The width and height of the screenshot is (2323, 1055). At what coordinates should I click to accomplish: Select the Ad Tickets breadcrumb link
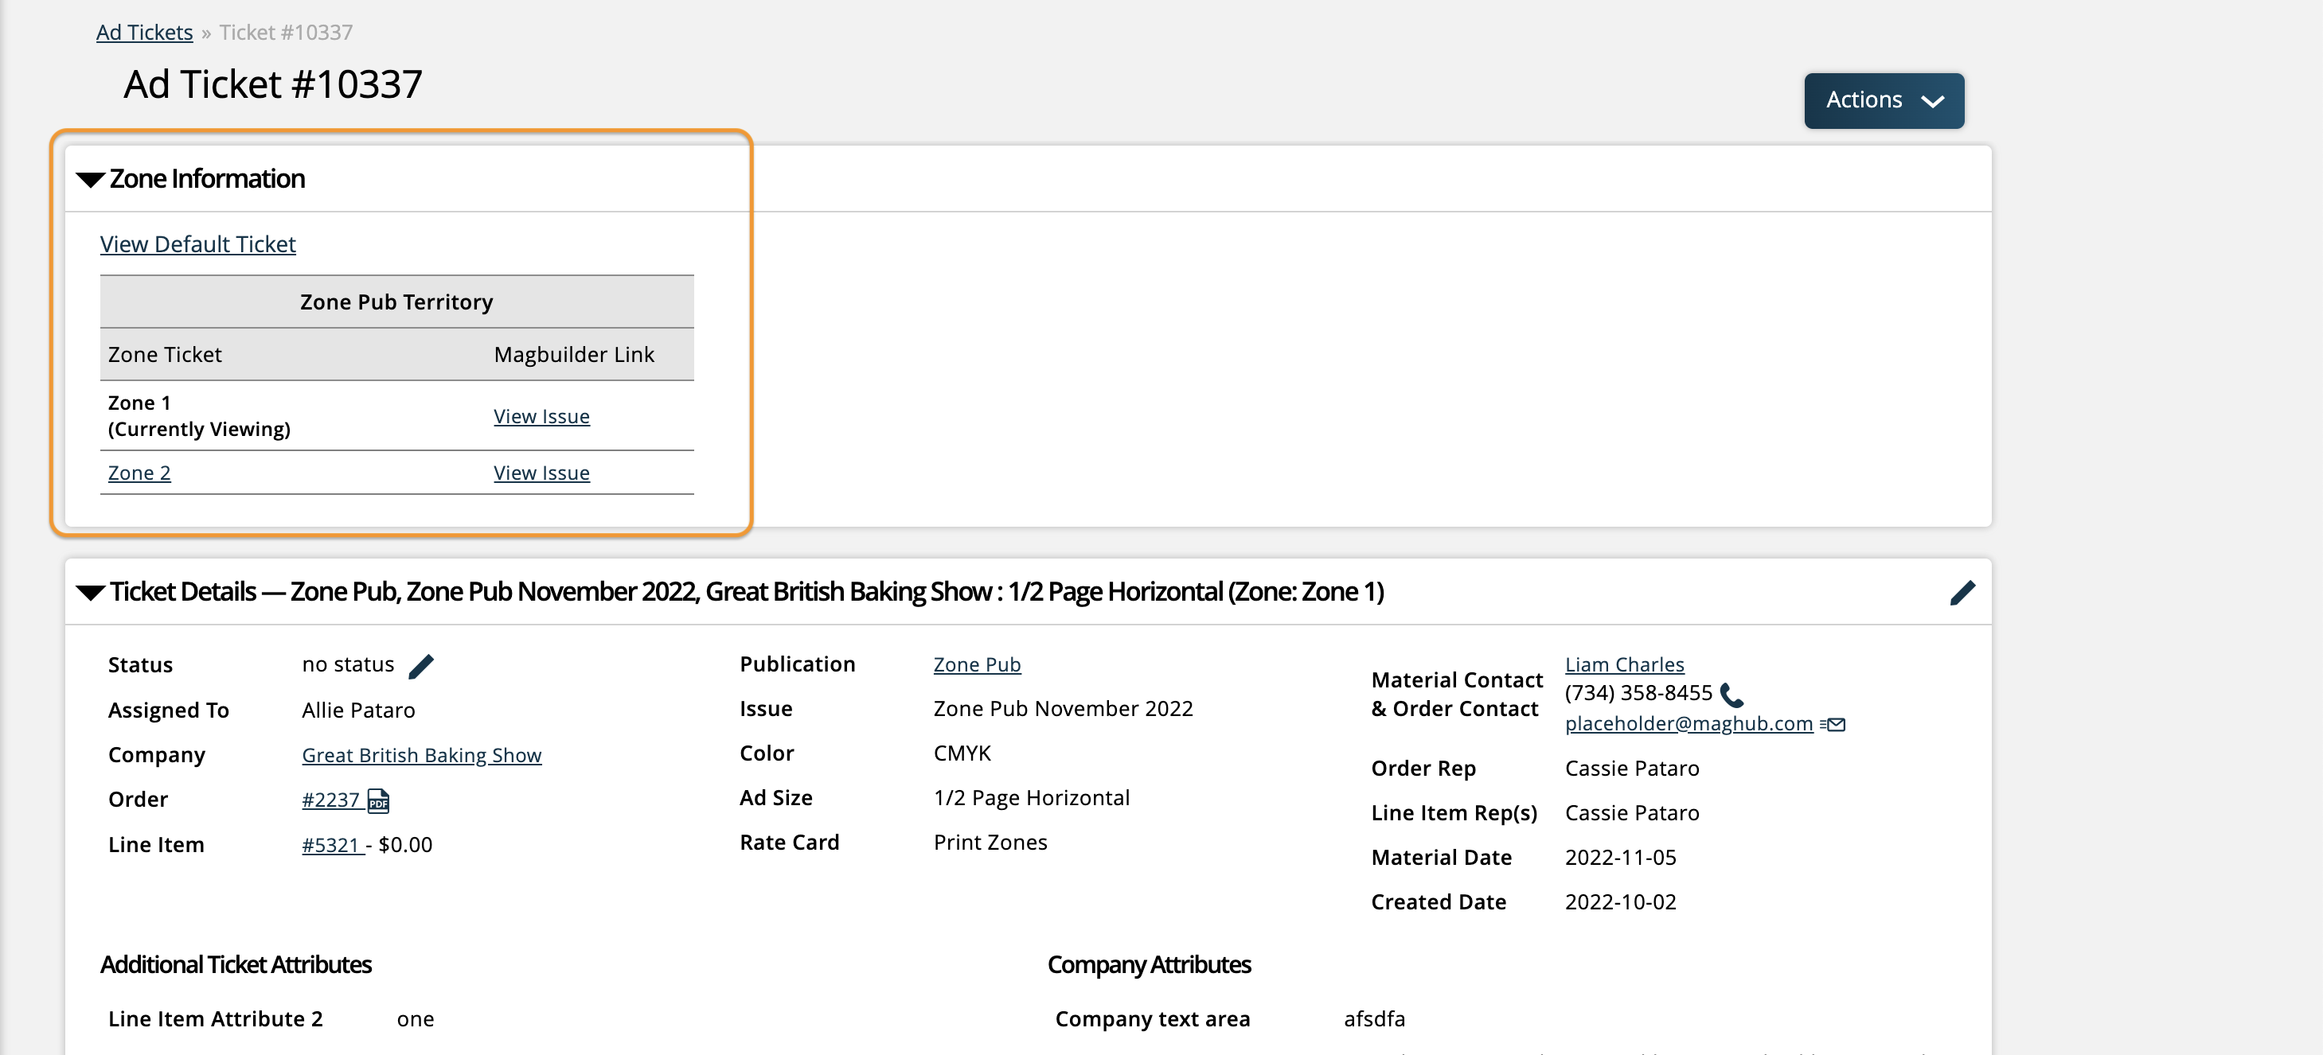click(x=144, y=31)
